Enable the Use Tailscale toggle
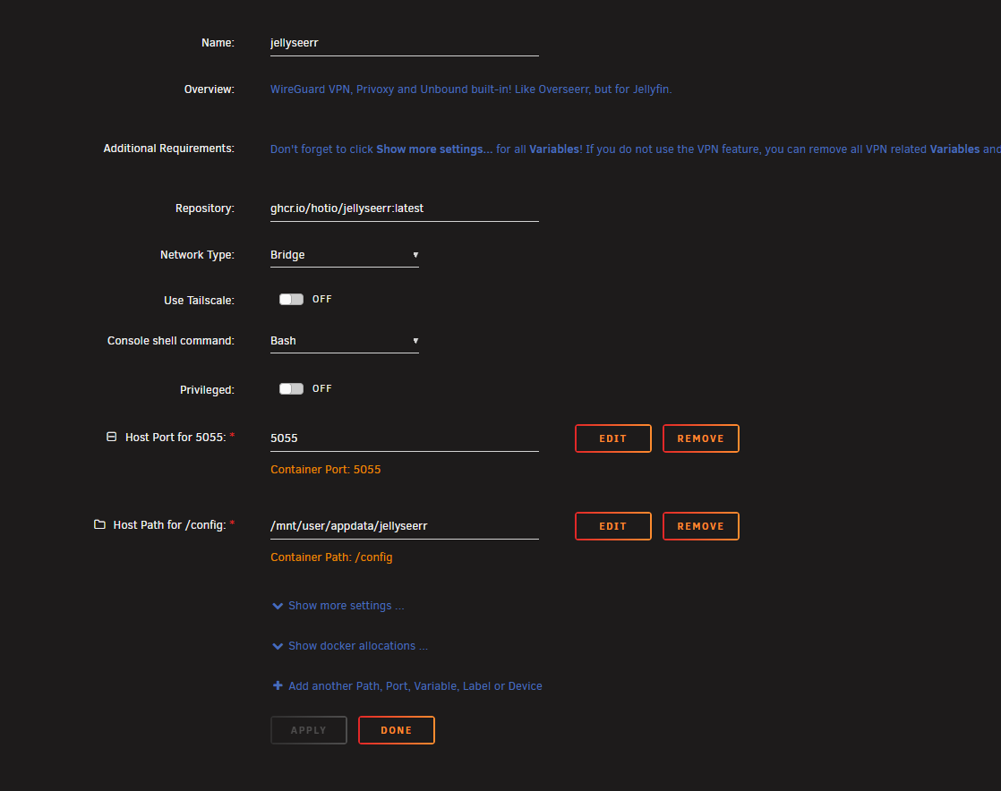The width and height of the screenshot is (1001, 791). [291, 300]
